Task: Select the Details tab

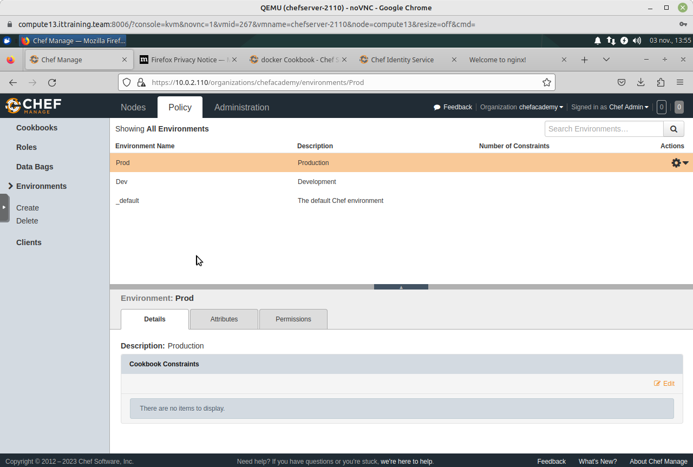Action: click(x=155, y=319)
